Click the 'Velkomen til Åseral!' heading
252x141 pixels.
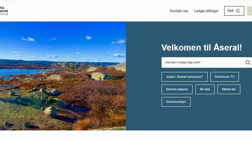coord(202,48)
